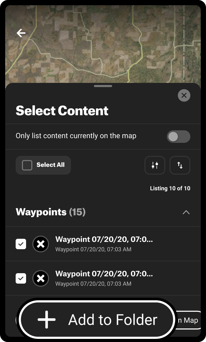Uncheck the second waypoint's checkbox

pyautogui.click(x=21, y=278)
